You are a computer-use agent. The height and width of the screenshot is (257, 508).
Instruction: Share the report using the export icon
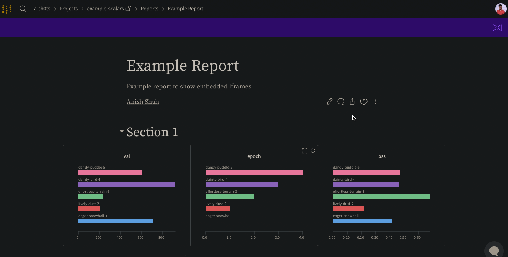point(352,102)
